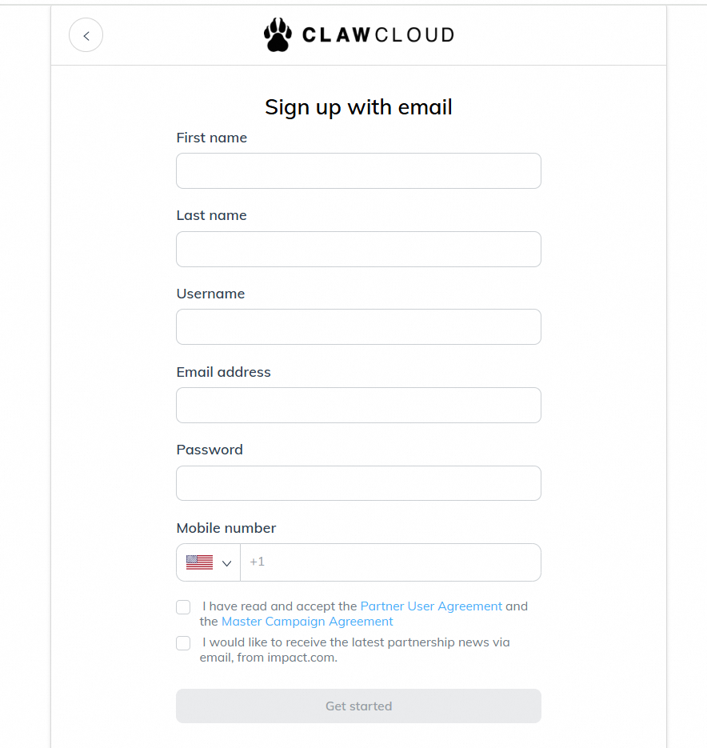Click into the Last name field
The height and width of the screenshot is (748, 707).
pos(358,250)
